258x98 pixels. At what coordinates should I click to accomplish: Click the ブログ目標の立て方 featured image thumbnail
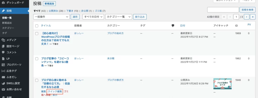pyautogui.click(x=222, y=84)
